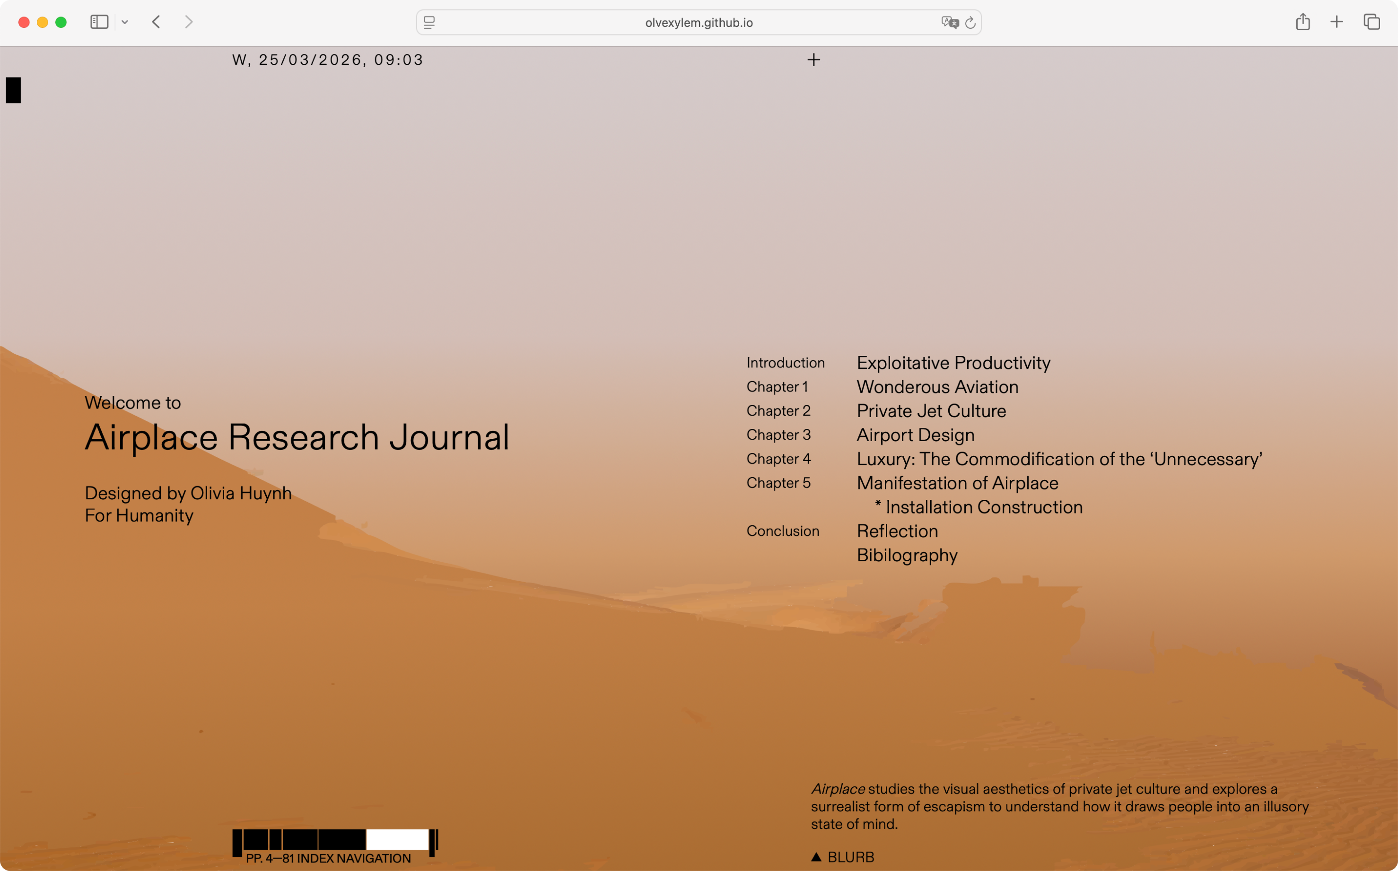Open the Private Jet Culture chapter
Screen dimensions: 1398x871
[931, 411]
